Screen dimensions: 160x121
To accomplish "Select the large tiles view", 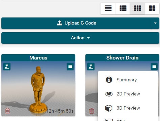I will click(152, 8).
